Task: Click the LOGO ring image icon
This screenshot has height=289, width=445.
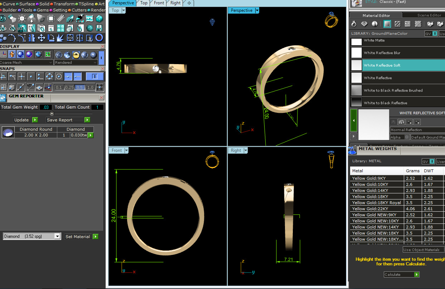Action: (x=51, y=28)
